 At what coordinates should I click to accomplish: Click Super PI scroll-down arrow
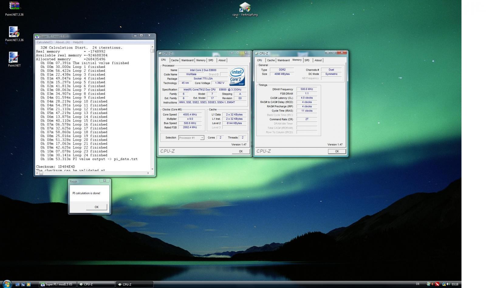152,169
